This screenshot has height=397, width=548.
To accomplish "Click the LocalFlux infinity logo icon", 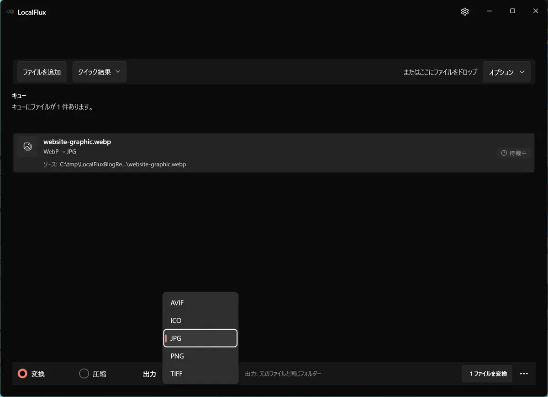I will click(x=10, y=12).
